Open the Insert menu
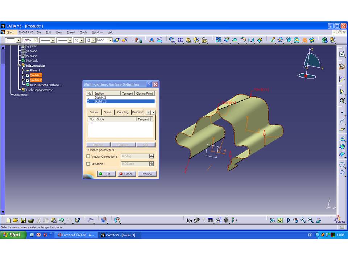Screen dimensions: 348x261 [x=71, y=32]
